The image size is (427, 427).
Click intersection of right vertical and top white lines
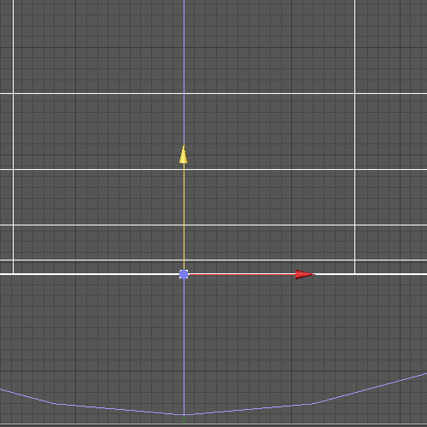(x=354, y=93)
